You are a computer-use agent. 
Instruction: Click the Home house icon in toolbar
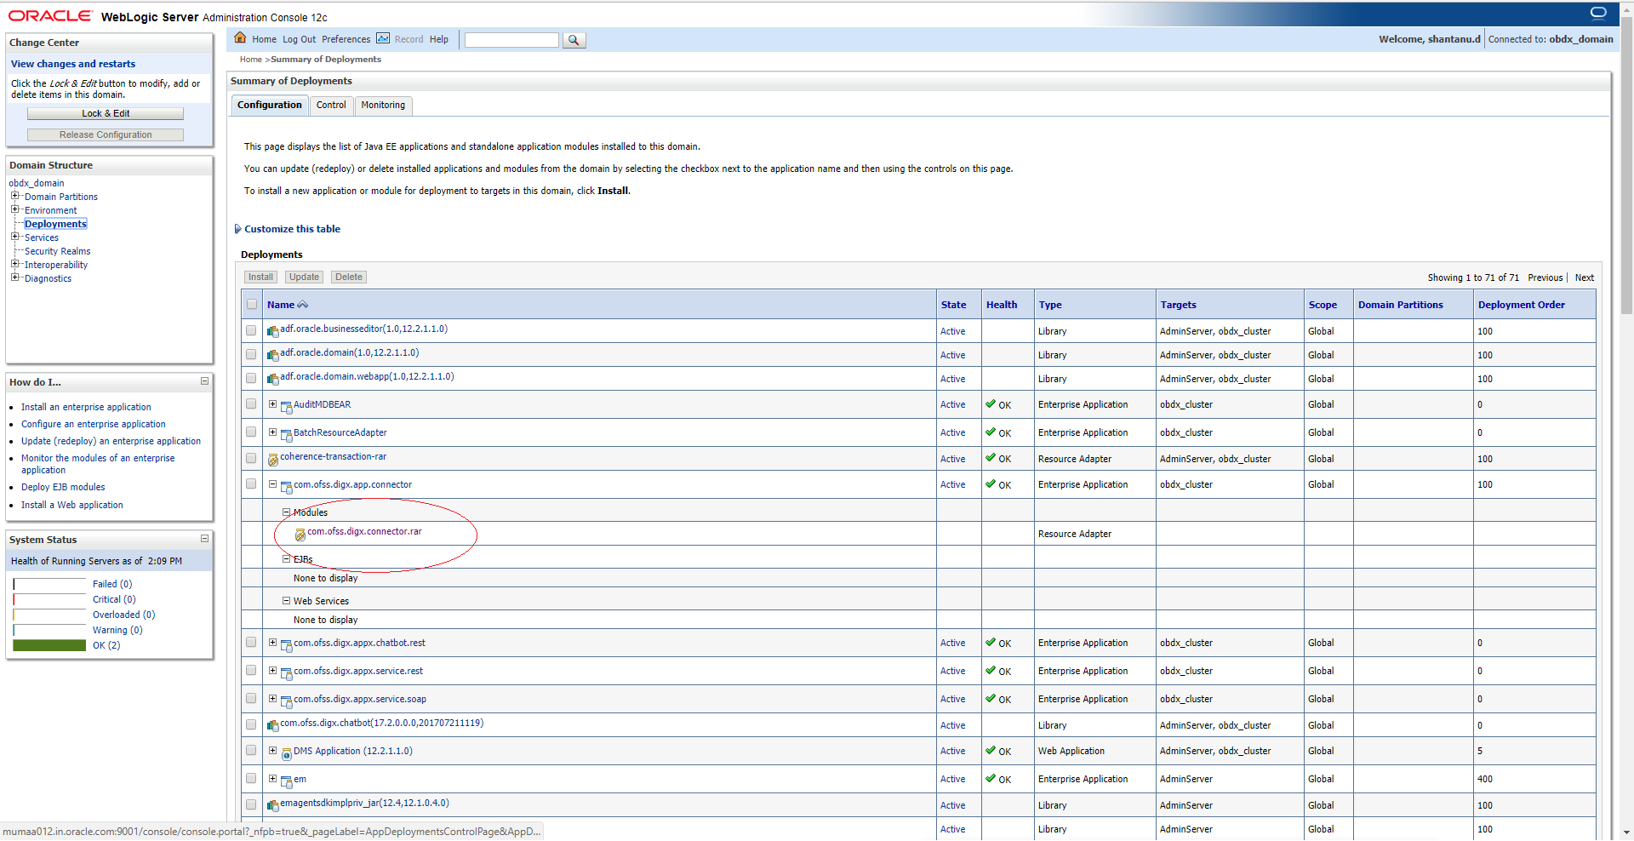[240, 38]
